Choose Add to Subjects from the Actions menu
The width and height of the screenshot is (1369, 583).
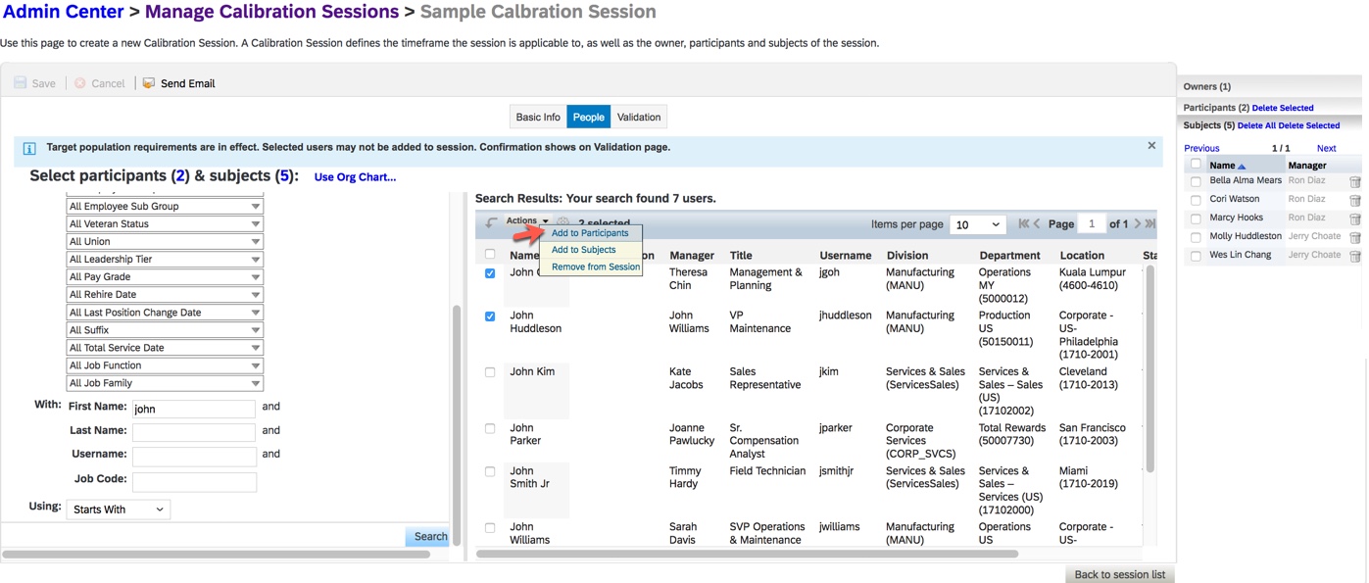pos(582,249)
